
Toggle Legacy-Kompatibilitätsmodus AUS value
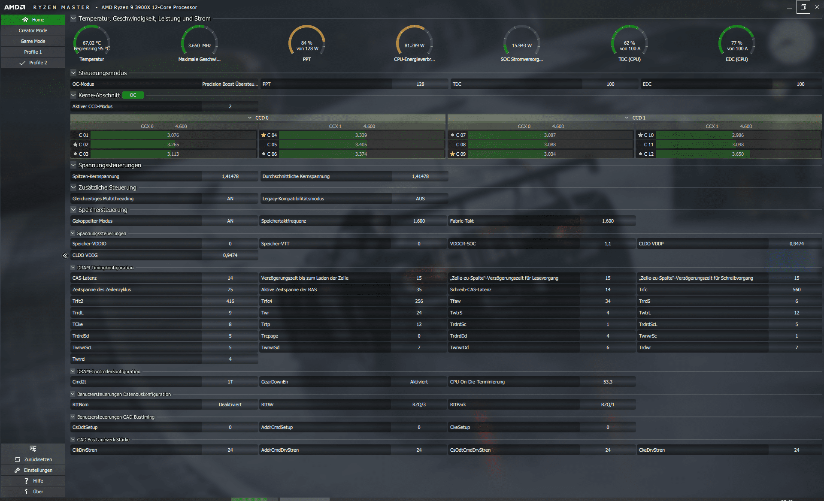coord(420,199)
